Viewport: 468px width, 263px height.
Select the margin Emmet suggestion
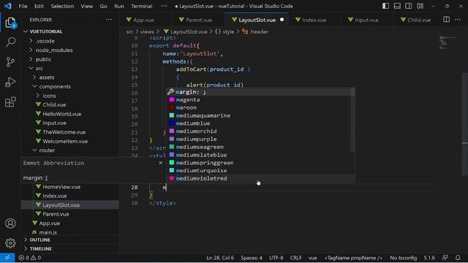click(x=260, y=92)
